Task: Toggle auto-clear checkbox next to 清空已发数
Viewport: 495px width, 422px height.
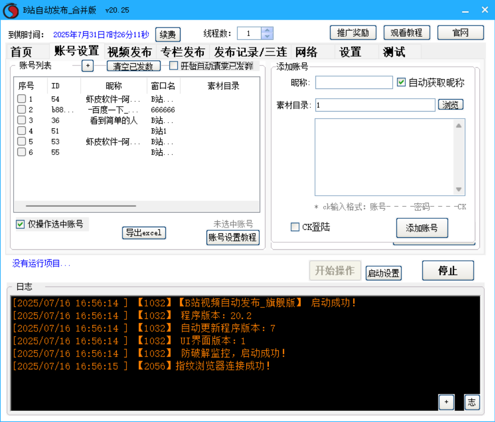Action: point(173,66)
